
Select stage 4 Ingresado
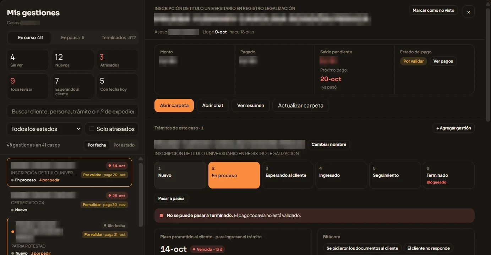(x=341, y=175)
